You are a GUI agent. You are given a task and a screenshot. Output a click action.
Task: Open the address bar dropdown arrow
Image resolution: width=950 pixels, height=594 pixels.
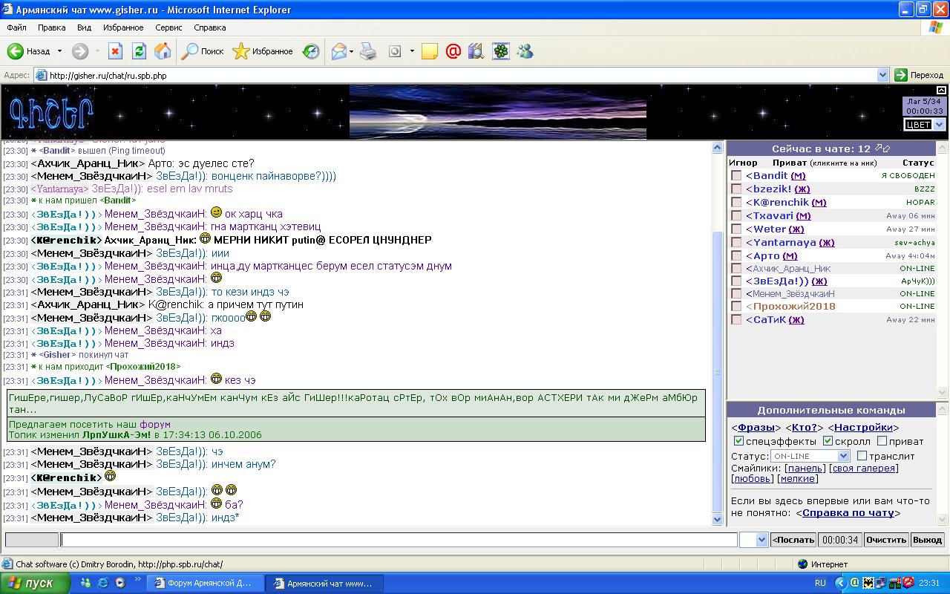tap(882, 75)
